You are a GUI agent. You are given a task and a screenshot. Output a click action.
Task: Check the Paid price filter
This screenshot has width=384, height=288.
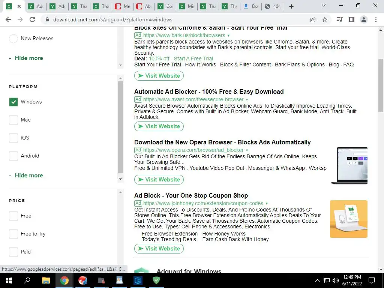(13, 252)
